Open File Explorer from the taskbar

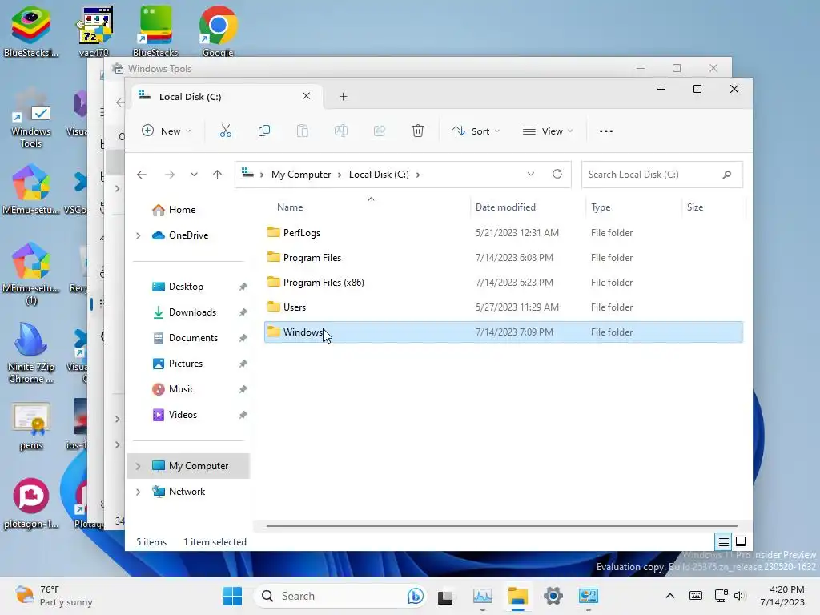[518, 596]
